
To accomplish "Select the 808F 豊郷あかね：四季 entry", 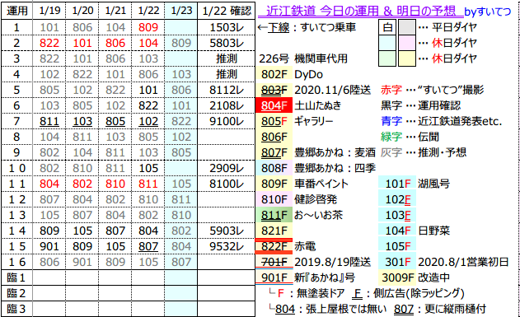I will point(316,168).
